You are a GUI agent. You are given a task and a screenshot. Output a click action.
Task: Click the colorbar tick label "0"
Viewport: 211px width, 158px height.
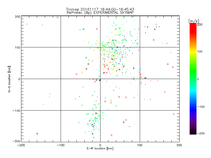(198, 79)
